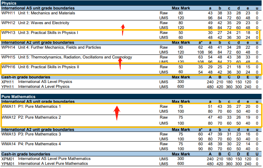Select "International A Level Pure Mathematics" entry

coord(52,163)
